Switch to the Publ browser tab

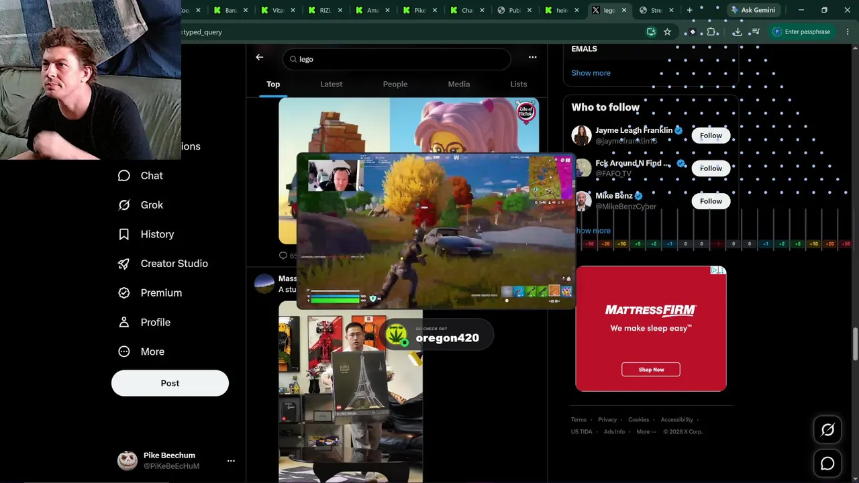coord(514,10)
